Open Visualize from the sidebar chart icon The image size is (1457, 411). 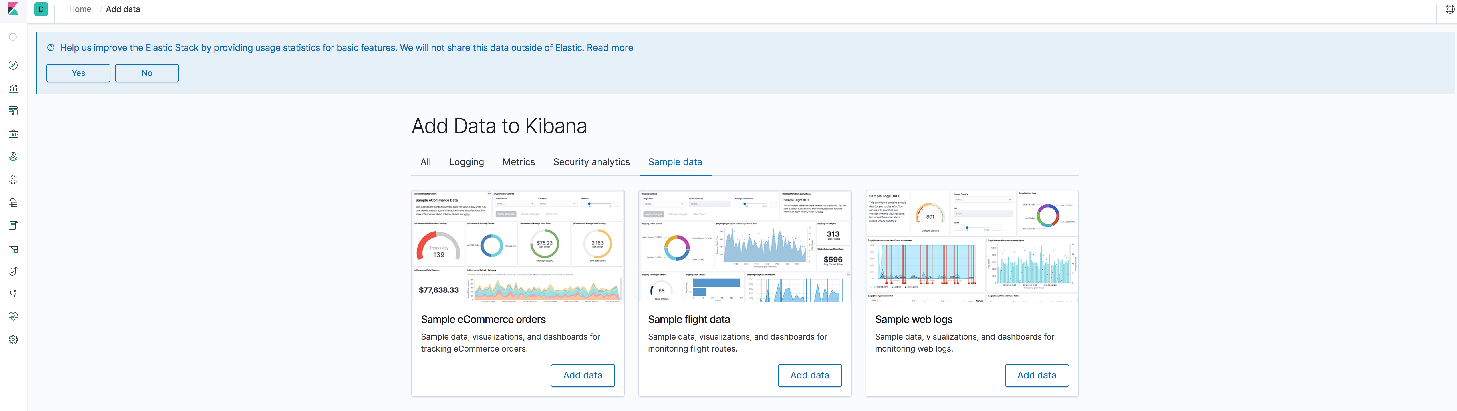pyautogui.click(x=13, y=88)
